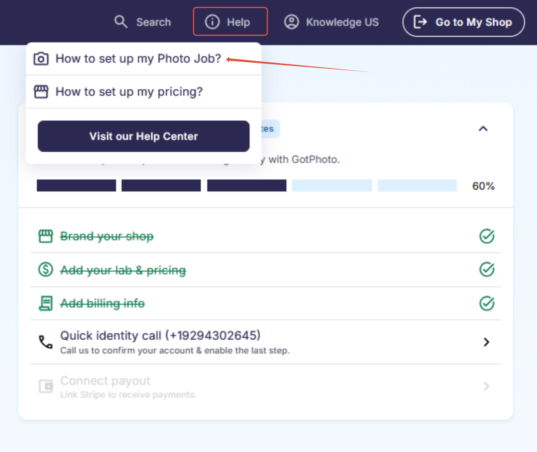Open Quick identity call chevron arrow
537x452 pixels.
coord(486,342)
